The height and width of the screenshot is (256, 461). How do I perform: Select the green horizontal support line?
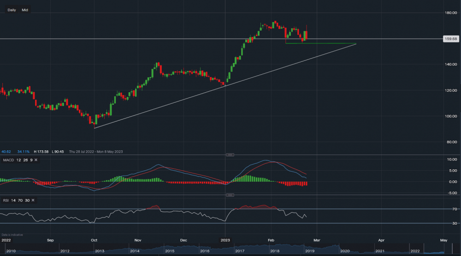pyautogui.click(x=323, y=43)
